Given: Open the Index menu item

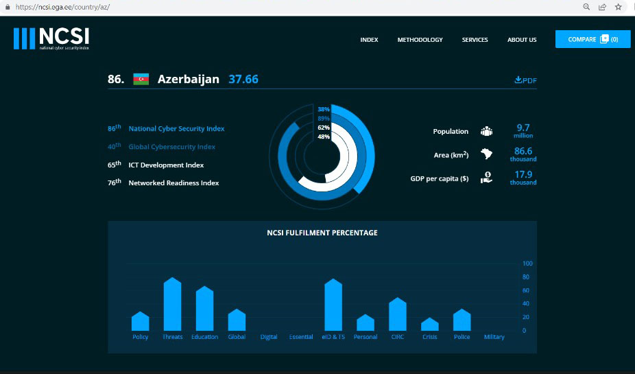Looking at the screenshot, I should (x=369, y=40).
